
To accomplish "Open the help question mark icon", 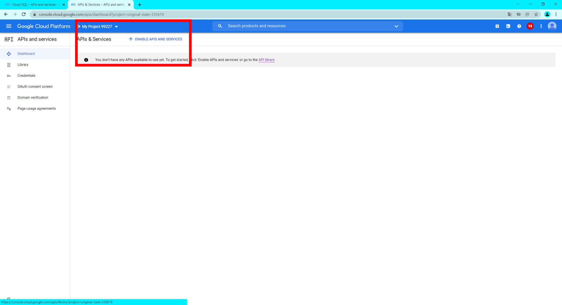I will coord(519,26).
